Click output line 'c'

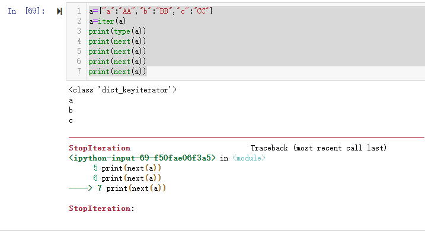(x=71, y=120)
